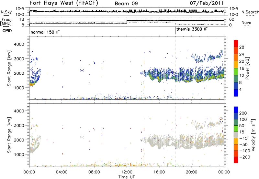Click the "1000" tick on velocity panel axis
Image resolution: width=259 pixels, height=179 pixels.
(19, 154)
